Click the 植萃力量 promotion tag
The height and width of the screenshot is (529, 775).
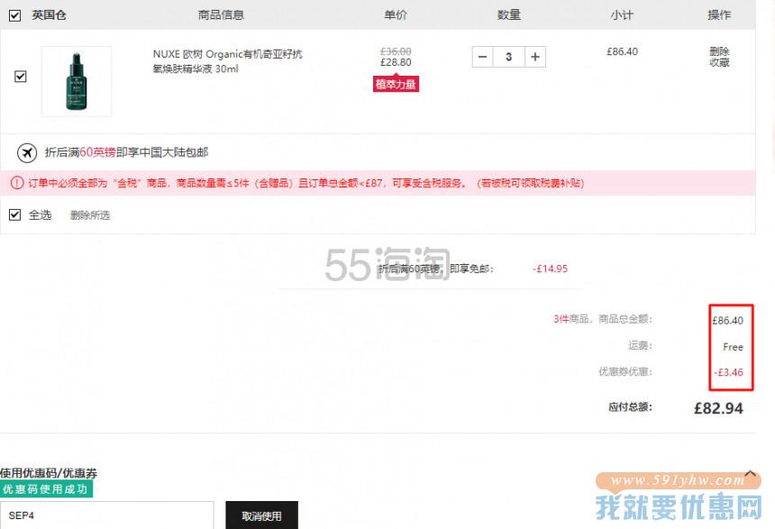(396, 84)
